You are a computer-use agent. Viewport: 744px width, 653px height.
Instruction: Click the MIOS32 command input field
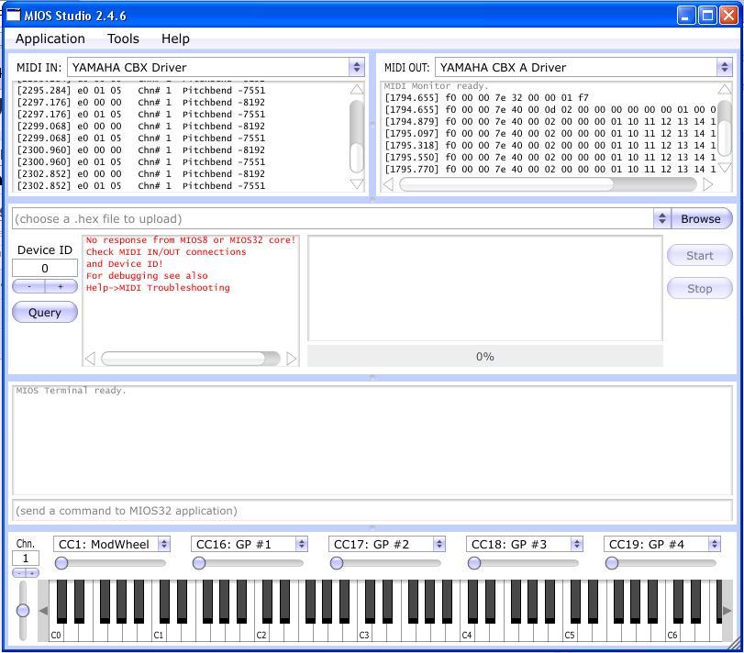point(372,511)
